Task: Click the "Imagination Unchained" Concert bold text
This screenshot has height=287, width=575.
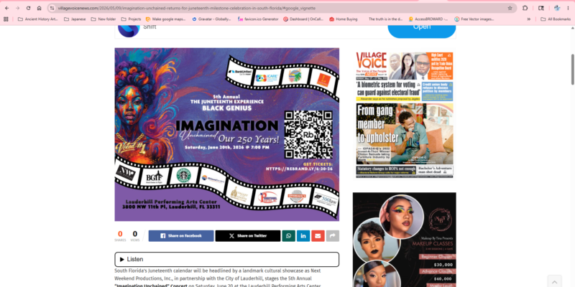Action: [151, 286]
